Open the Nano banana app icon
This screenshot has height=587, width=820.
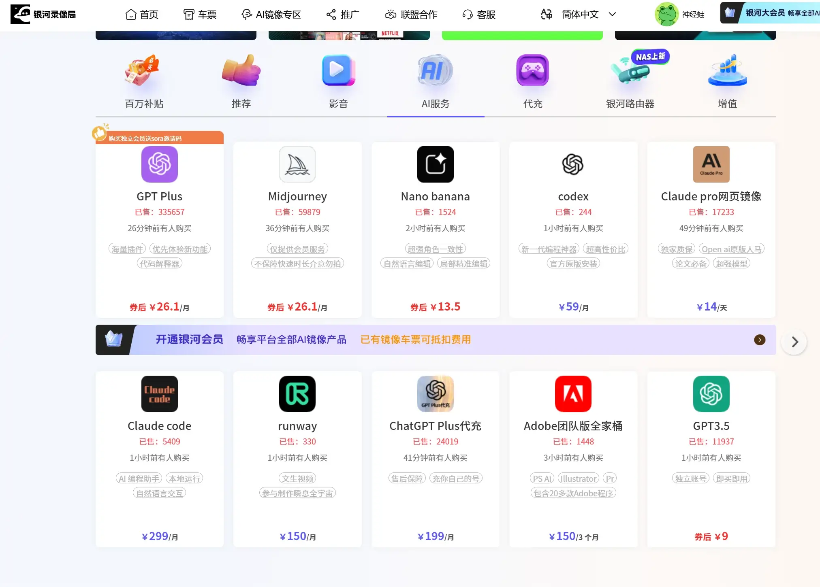click(435, 164)
